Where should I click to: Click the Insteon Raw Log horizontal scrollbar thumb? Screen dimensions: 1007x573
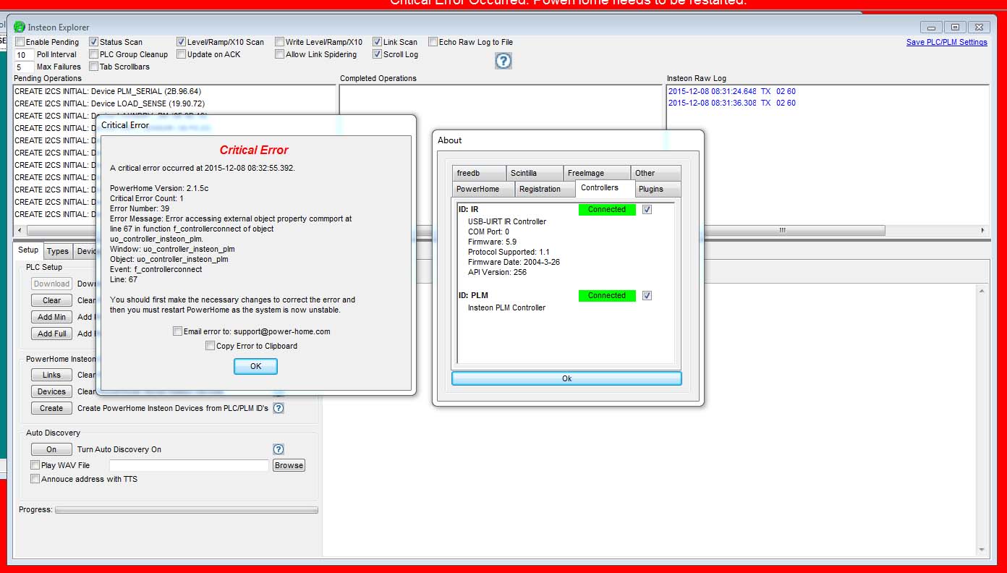pos(781,230)
